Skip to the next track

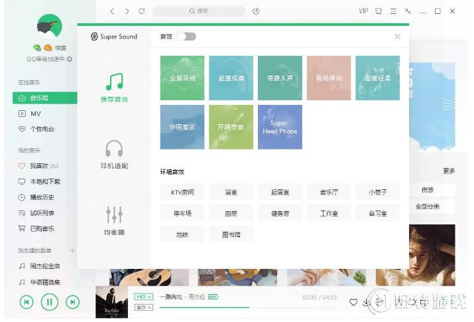click(x=72, y=302)
